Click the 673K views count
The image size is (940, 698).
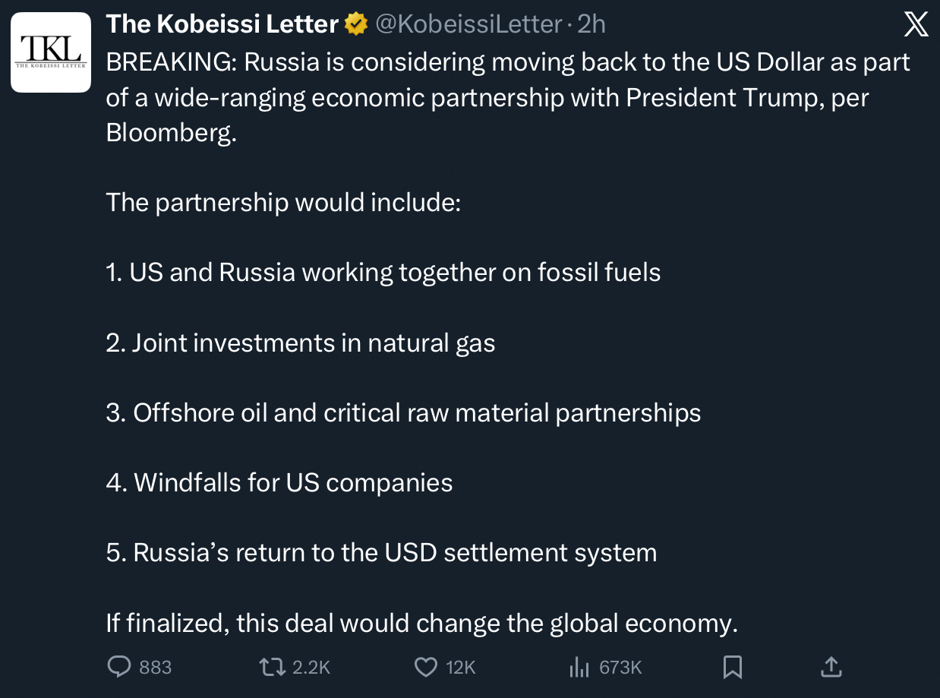tap(620, 668)
